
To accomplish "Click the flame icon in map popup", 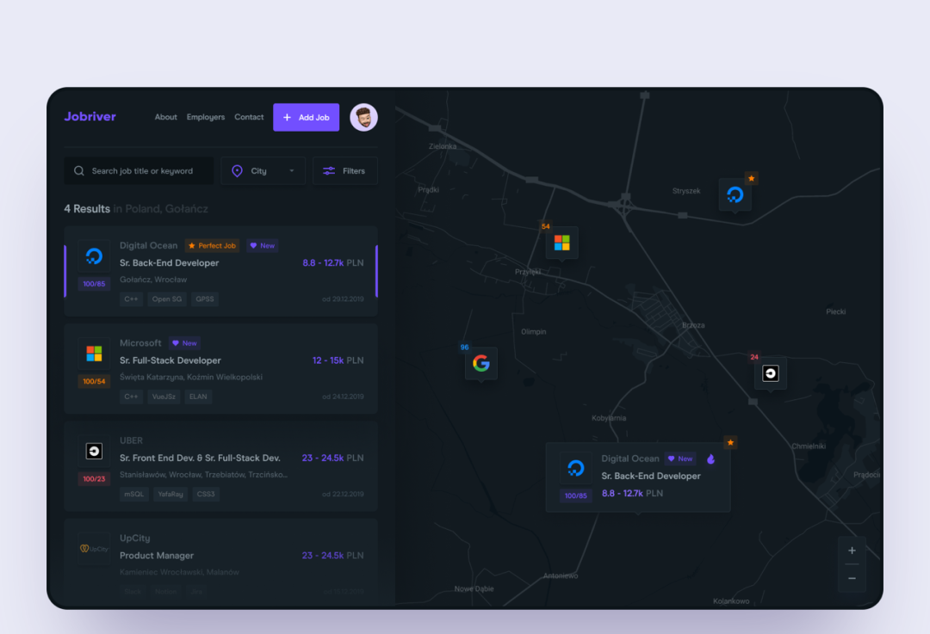I will pyautogui.click(x=710, y=459).
